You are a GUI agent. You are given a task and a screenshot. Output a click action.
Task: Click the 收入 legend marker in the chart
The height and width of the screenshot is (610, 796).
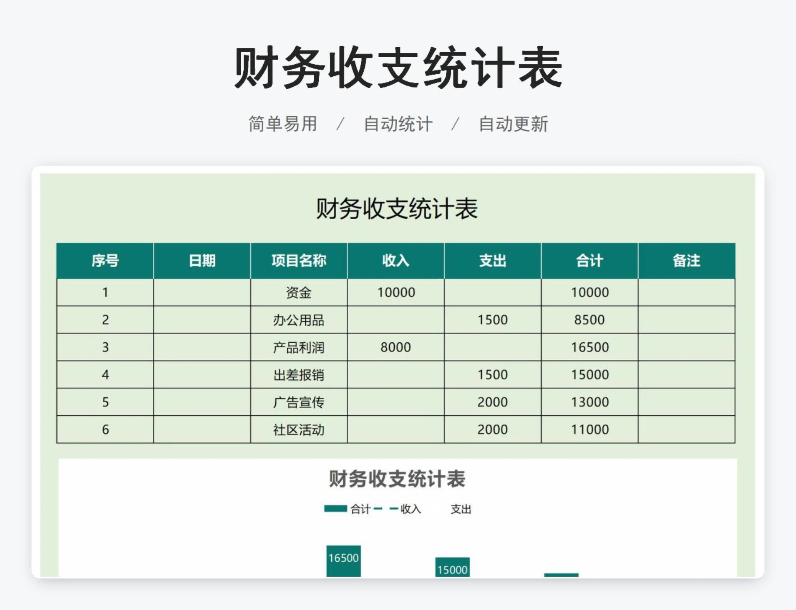pyautogui.click(x=386, y=508)
